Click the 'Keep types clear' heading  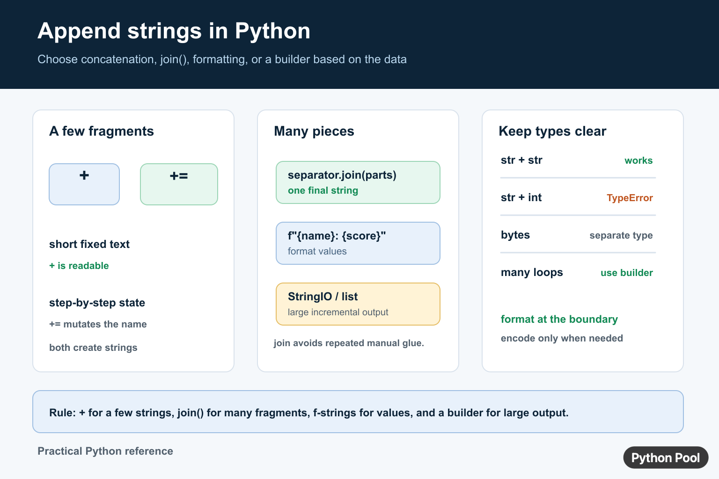552,131
